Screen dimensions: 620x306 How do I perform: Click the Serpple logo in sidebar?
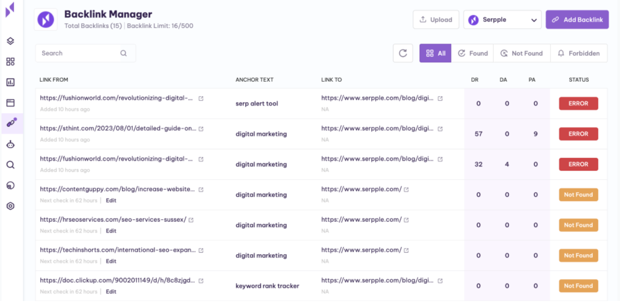(11, 10)
